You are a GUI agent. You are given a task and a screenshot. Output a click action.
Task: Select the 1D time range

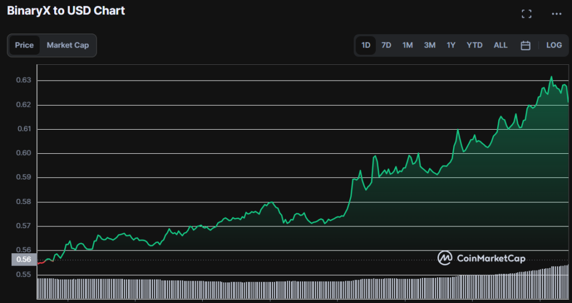pos(366,45)
